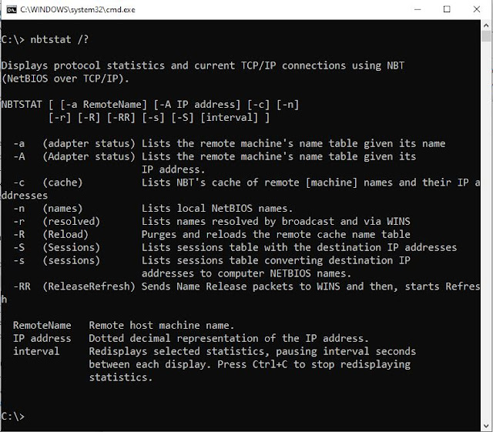Minimize the command prompt window
This screenshot has width=493, height=432.
tap(418, 9)
